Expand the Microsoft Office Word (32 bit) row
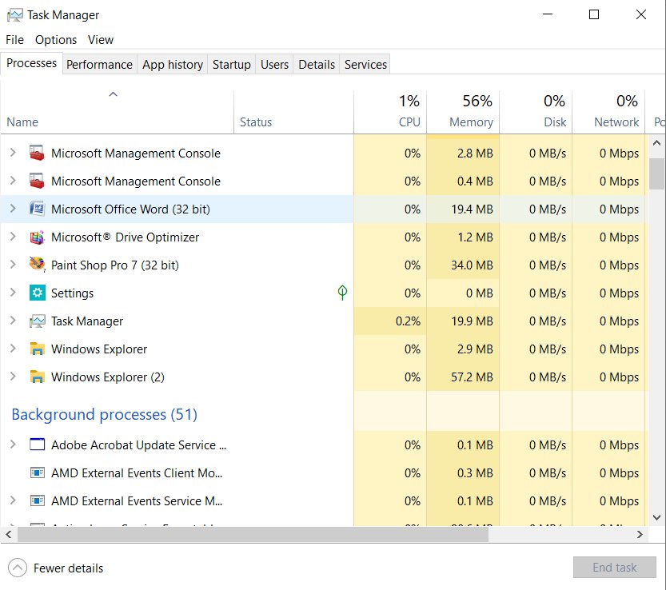The width and height of the screenshot is (666, 590). [x=13, y=209]
